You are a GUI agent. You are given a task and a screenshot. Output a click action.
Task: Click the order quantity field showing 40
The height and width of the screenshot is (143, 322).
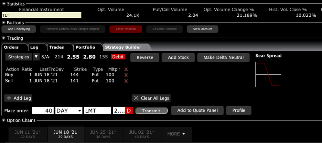tap(43, 111)
